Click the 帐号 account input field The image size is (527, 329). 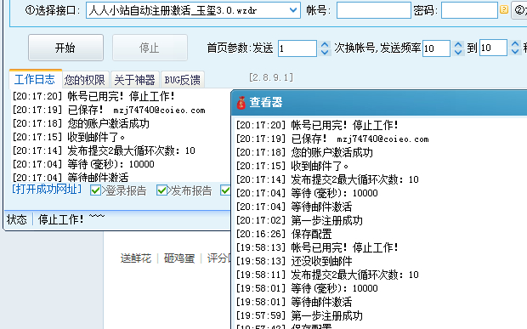tap(374, 10)
